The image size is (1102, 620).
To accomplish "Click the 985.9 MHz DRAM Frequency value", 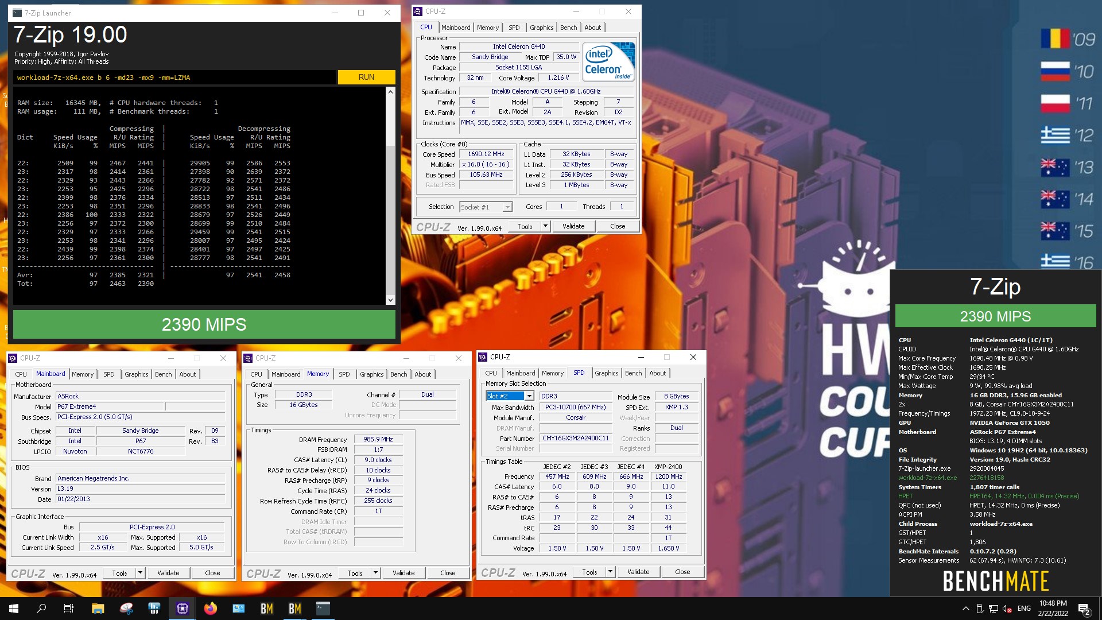I will (378, 439).
